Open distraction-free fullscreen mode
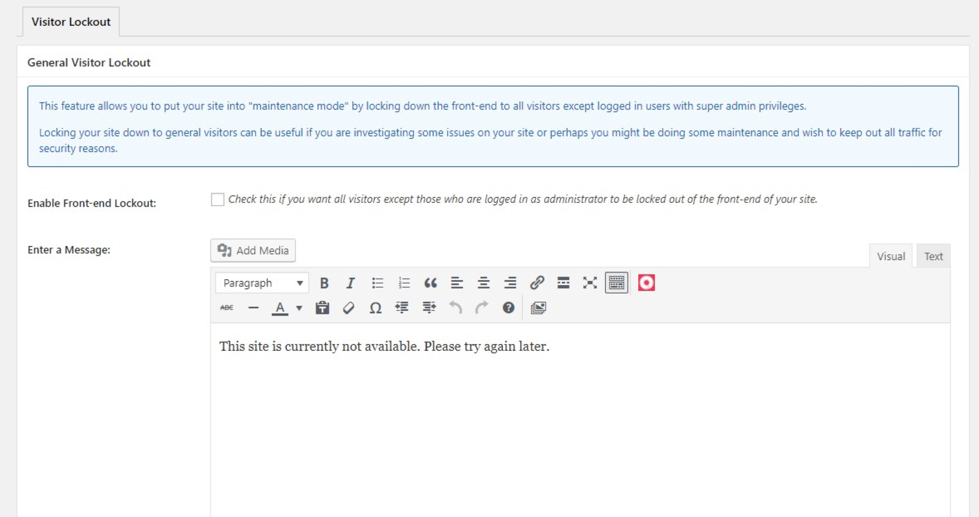The height and width of the screenshot is (517, 979). click(x=590, y=283)
